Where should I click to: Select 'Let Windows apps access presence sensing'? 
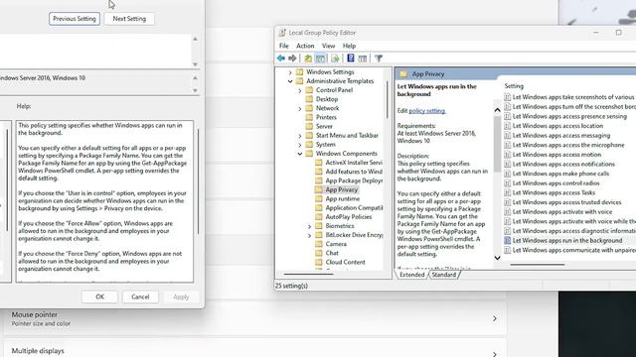(x=569, y=116)
